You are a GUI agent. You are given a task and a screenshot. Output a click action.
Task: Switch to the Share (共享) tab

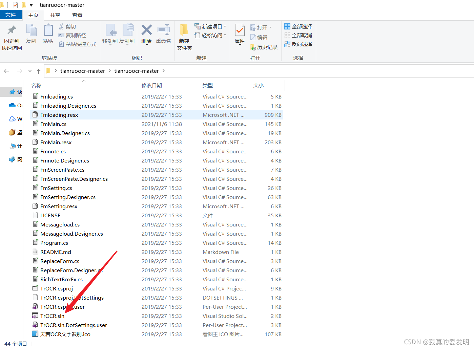(x=55, y=15)
